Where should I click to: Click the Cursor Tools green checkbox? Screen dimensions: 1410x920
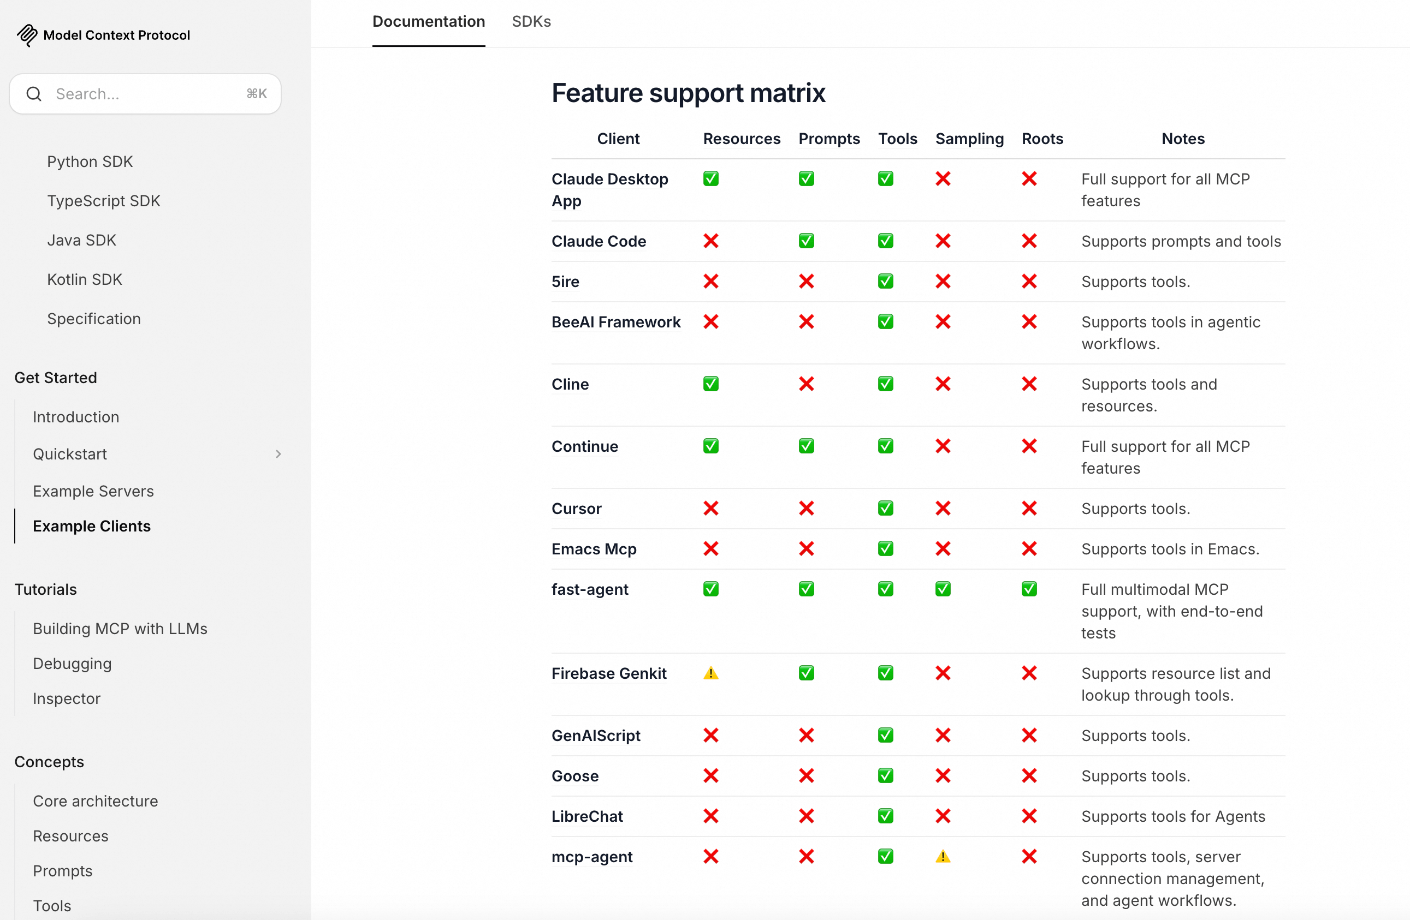pyautogui.click(x=885, y=509)
